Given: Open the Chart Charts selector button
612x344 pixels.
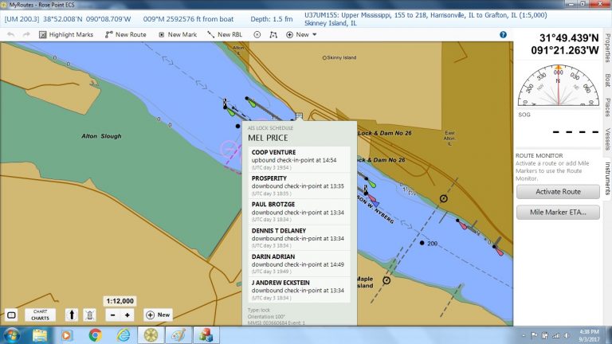Looking at the screenshot, I should coord(39,315).
